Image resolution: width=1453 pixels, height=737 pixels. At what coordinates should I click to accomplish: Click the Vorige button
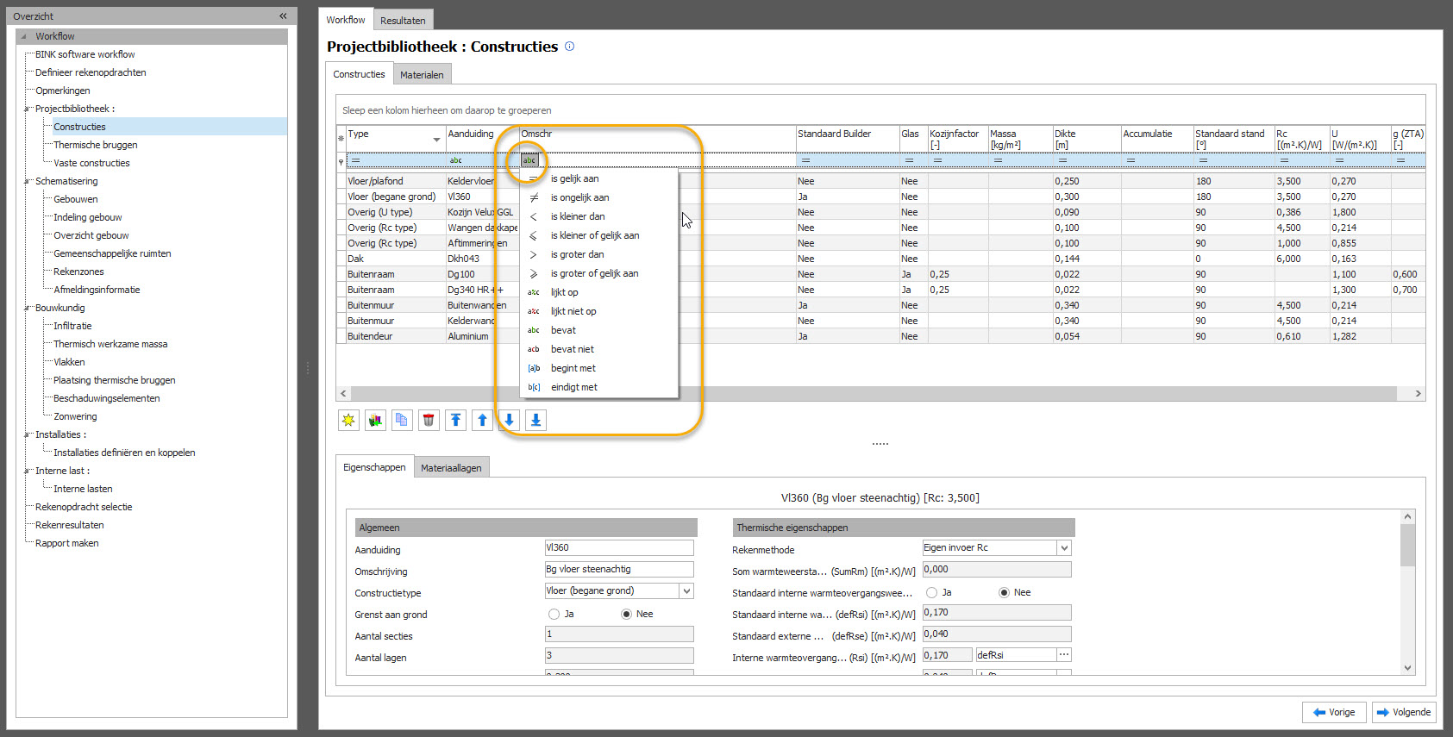point(1334,712)
